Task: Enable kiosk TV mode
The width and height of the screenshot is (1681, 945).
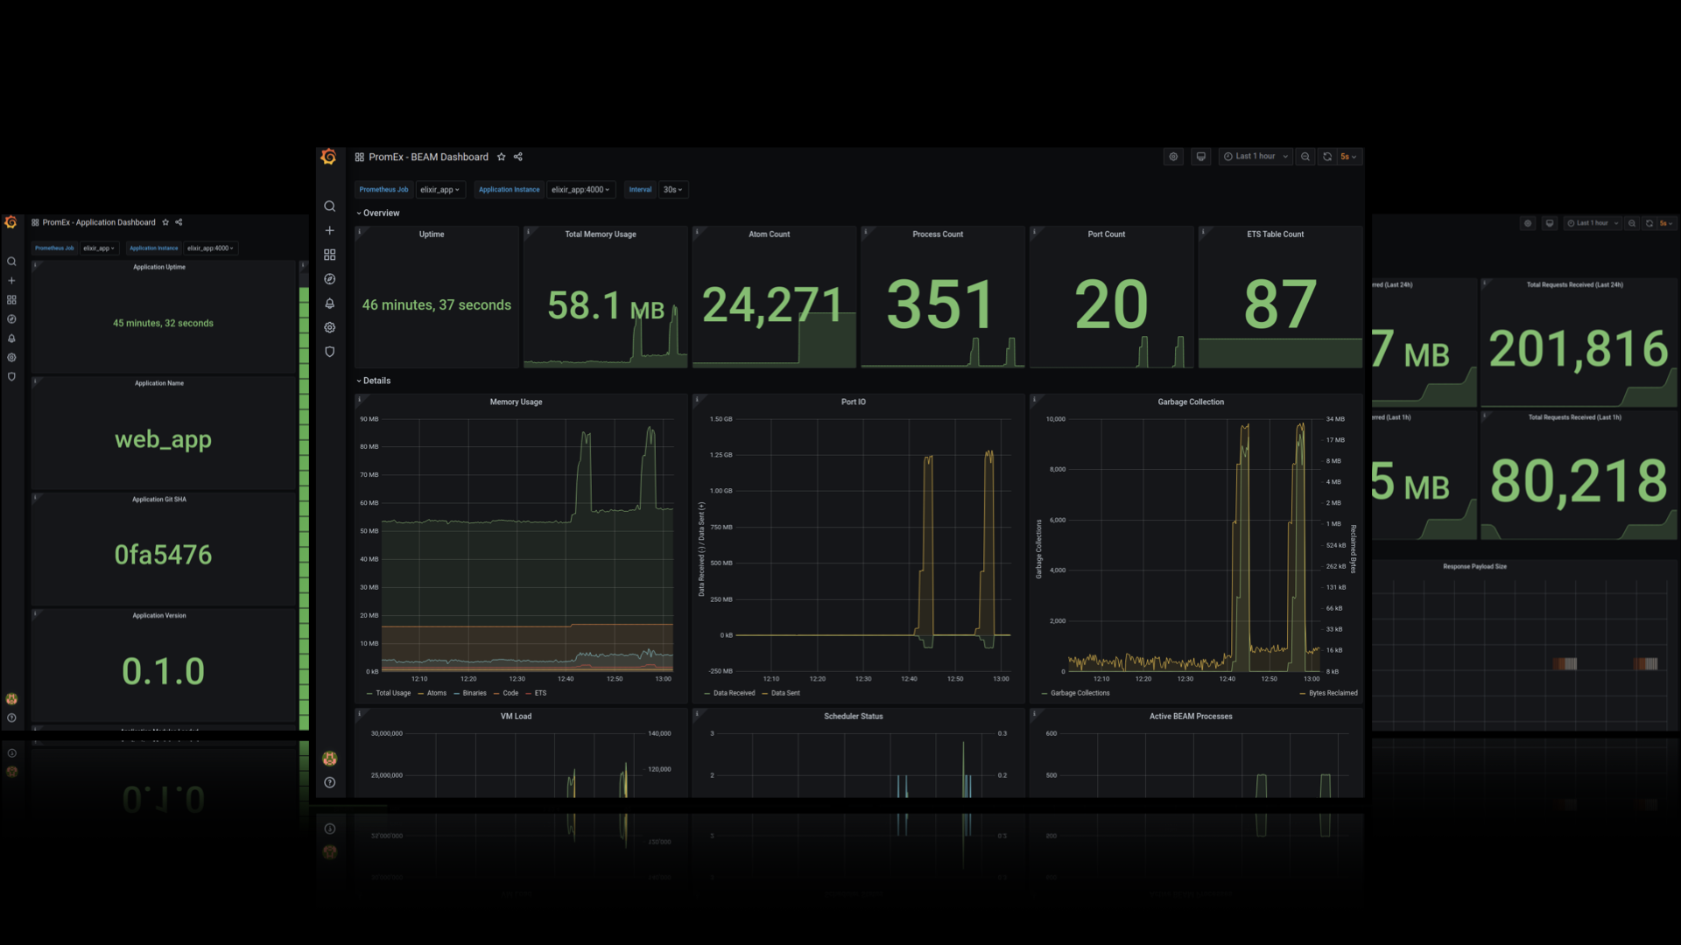Action: [x=1200, y=156]
